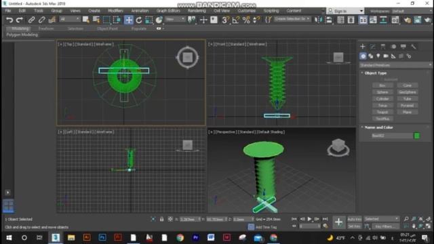This screenshot has height=244, width=434.
Task: Open the Render Setup teapot icon
Action: coord(407,20)
